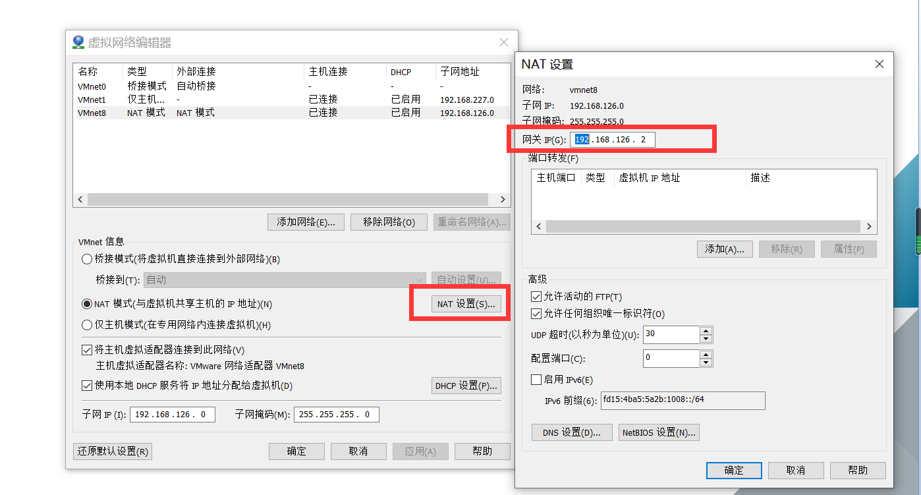Click subnet address 192.168.227.0 cell
Screen dimensions: 921x495
tap(467, 100)
